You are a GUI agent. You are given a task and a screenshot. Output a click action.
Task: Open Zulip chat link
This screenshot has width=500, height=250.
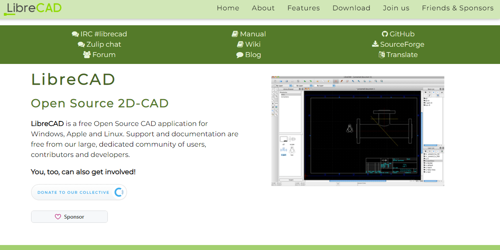[104, 44]
